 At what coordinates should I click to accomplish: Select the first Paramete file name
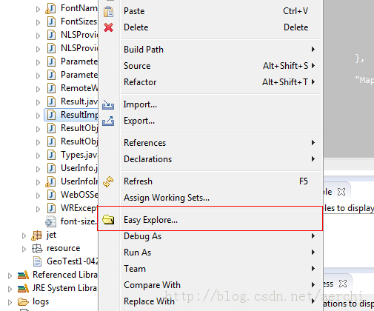[x=79, y=61]
